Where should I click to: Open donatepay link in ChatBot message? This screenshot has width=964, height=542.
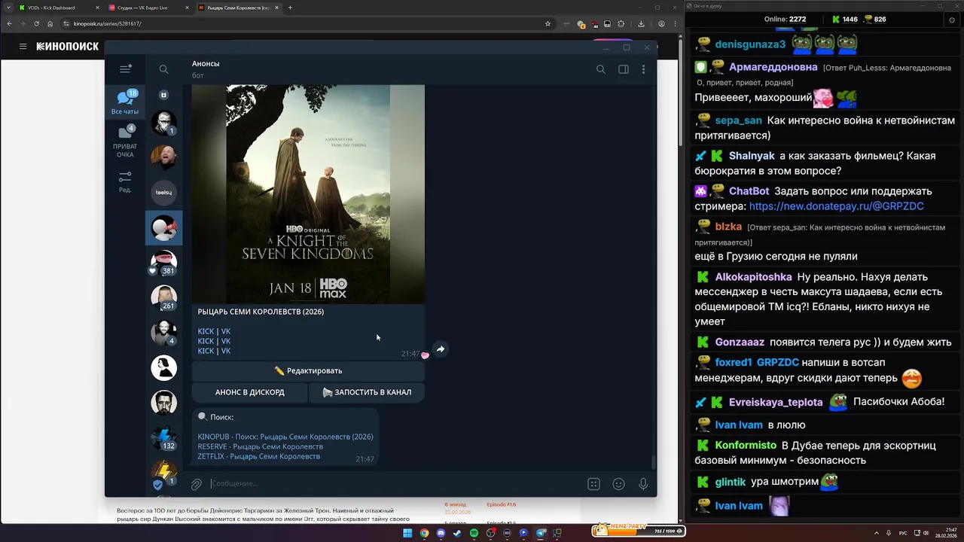(836, 206)
